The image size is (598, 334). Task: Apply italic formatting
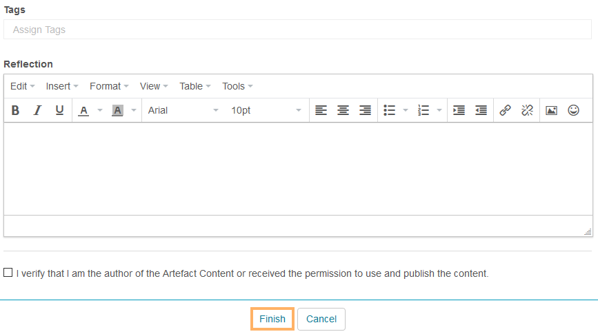(x=38, y=110)
